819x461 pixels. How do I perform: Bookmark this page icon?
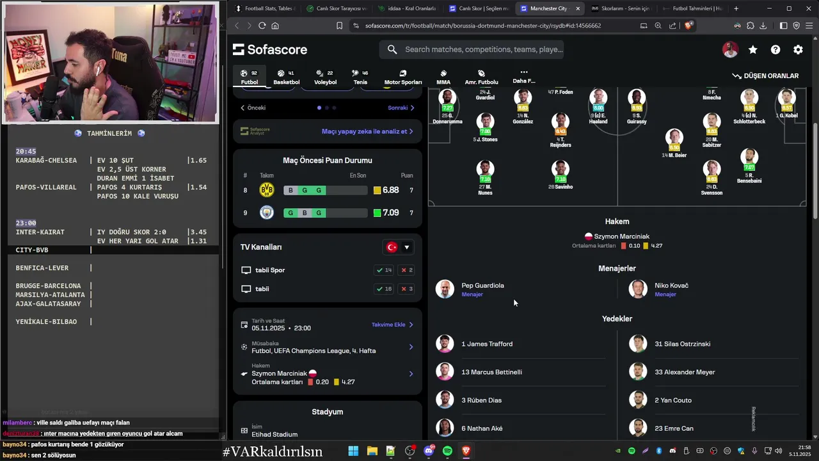coord(340,26)
